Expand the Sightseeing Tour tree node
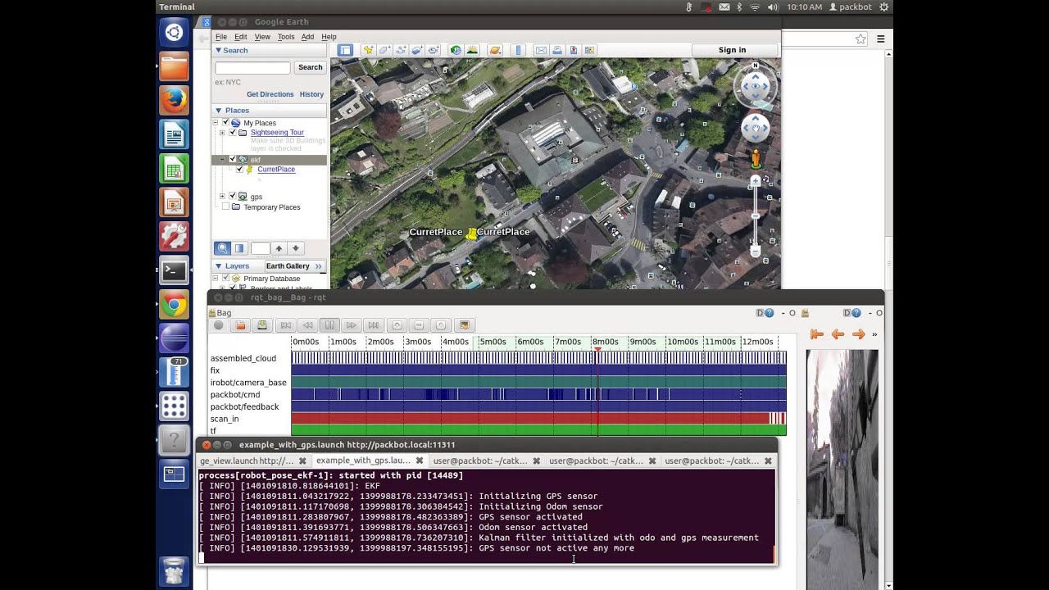 point(222,133)
